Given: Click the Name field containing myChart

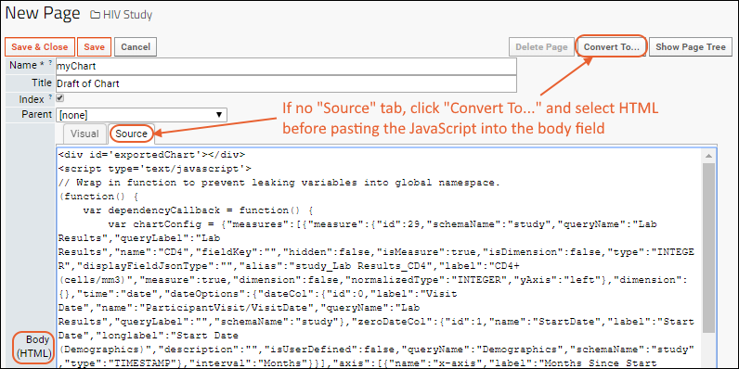Looking at the screenshot, I should (286, 67).
